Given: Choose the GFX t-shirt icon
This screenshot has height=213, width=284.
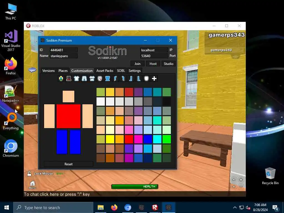Looking at the screenshot, I should point(92,78).
